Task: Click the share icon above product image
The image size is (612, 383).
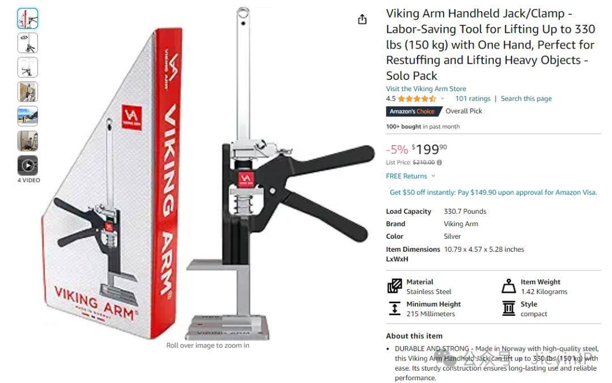Action: pyautogui.click(x=362, y=19)
